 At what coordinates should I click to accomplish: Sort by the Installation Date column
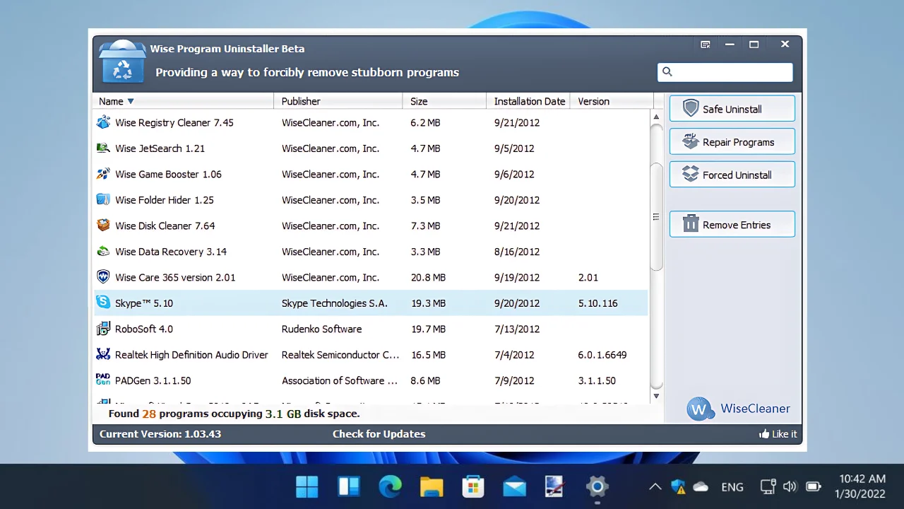point(528,101)
